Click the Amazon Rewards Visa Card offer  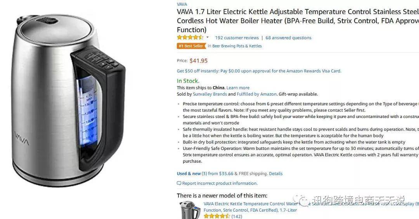click(259, 71)
